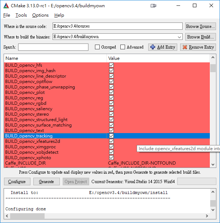Click the Install to path log line

[x=89, y=193]
